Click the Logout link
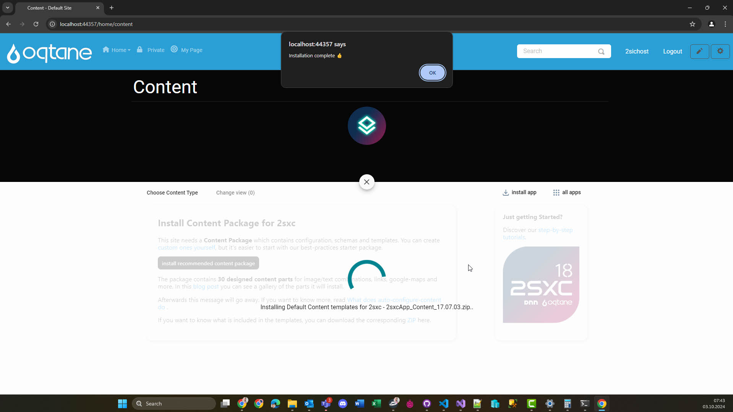733x412 pixels. pos(672,51)
